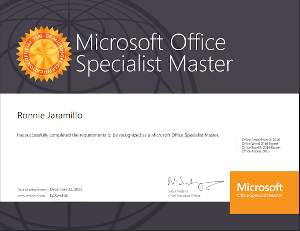Screen dimensions: 300x231
Task: Click 'Office Excel® 2016 Expert' line
Action: 261,147
